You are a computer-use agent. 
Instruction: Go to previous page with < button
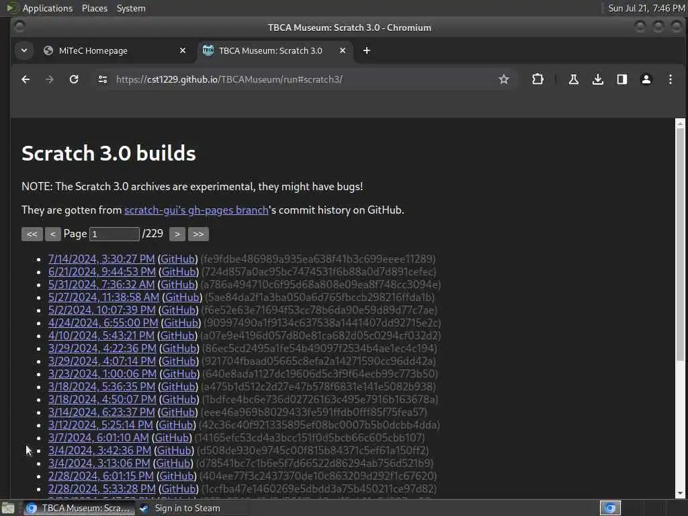[52, 234]
